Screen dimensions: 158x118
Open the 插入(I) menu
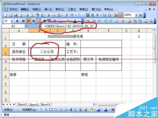click(48, 9)
